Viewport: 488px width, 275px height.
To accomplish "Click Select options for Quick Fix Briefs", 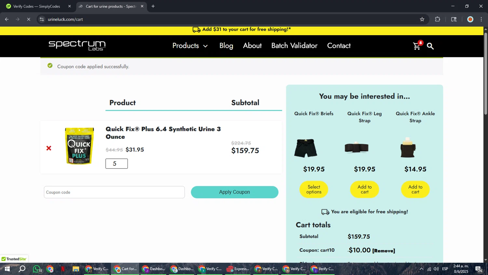I will pos(314,189).
